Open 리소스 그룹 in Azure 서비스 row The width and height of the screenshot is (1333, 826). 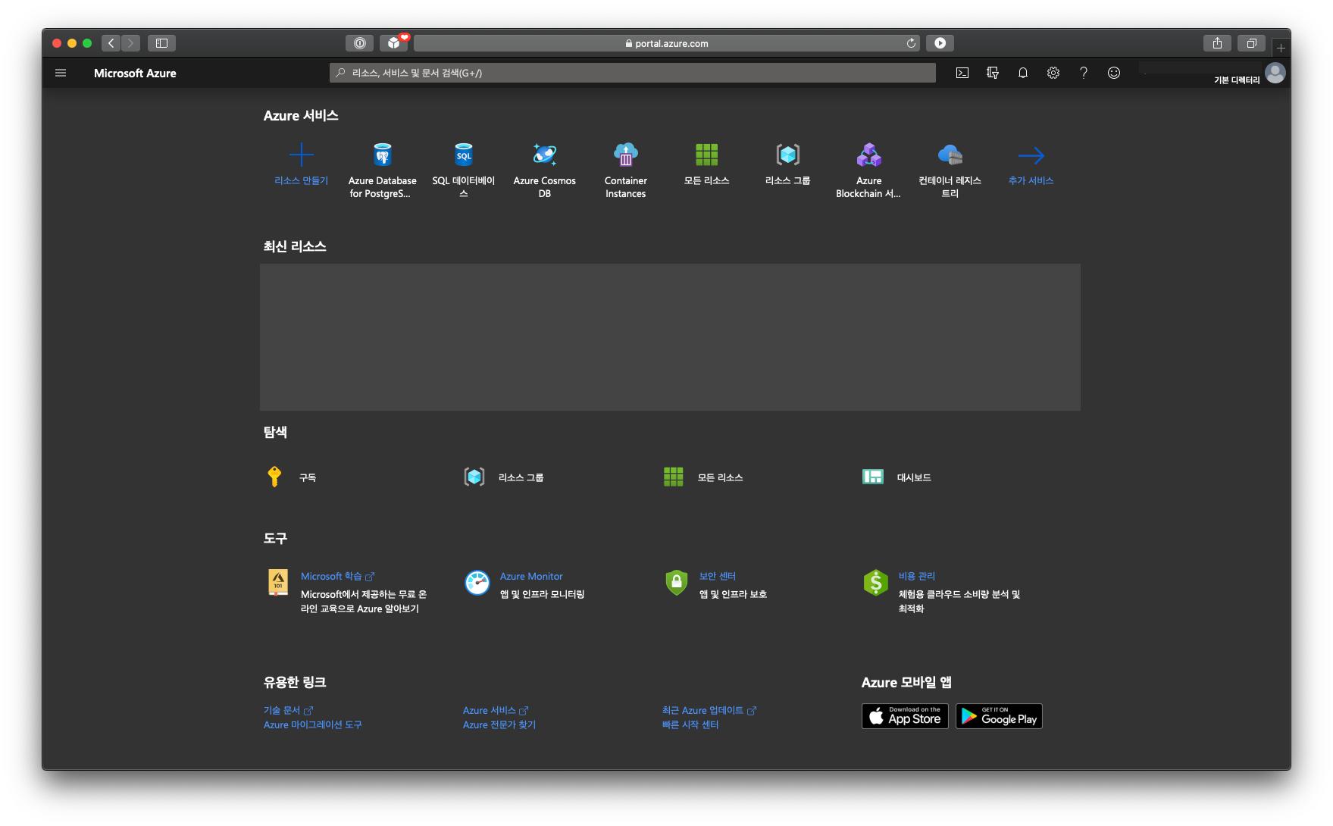pos(788,155)
